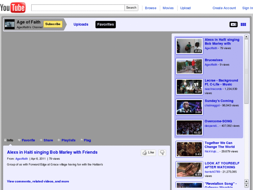
Task: Switch to player view layout icon
Action: pyautogui.click(x=233, y=24)
